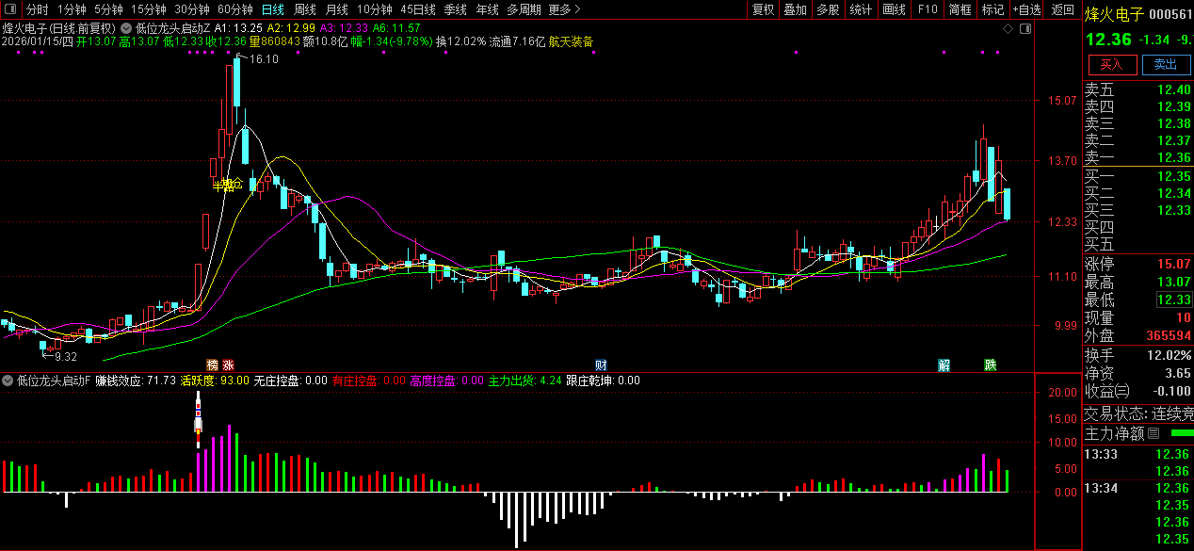Click the rocket signal icon in sub-chart
Image resolution: width=1194 pixels, height=551 pixels.
coord(198,417)
